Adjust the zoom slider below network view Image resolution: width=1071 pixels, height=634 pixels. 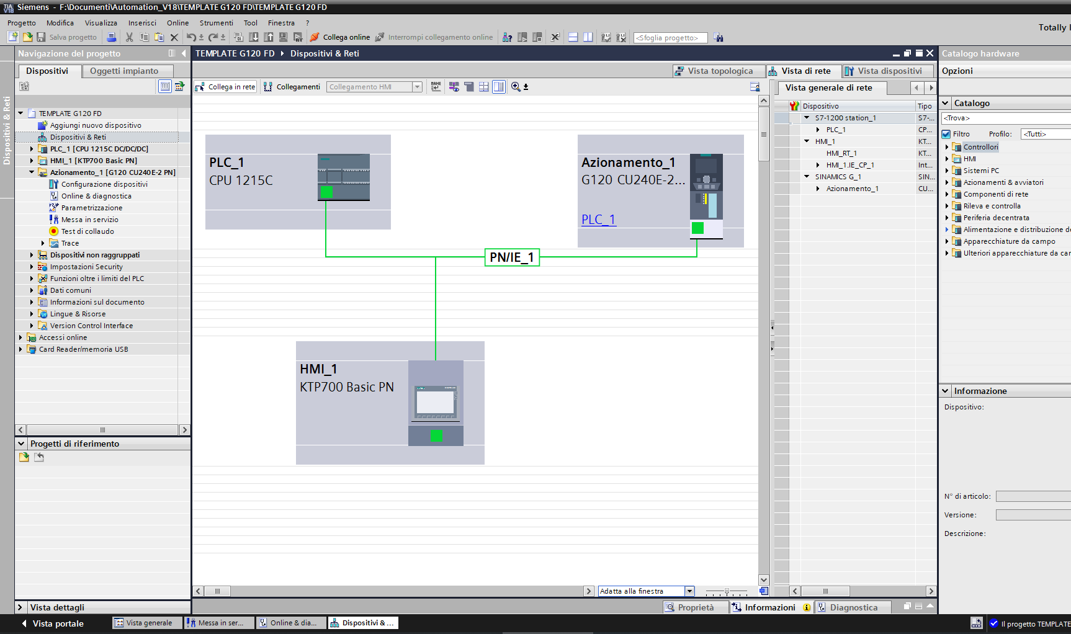pos(727,591)
